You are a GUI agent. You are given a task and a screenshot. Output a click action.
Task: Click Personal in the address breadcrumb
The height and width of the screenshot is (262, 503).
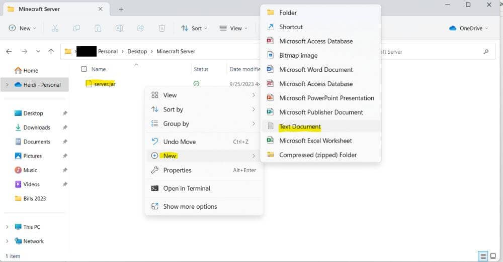click(108, 51)
